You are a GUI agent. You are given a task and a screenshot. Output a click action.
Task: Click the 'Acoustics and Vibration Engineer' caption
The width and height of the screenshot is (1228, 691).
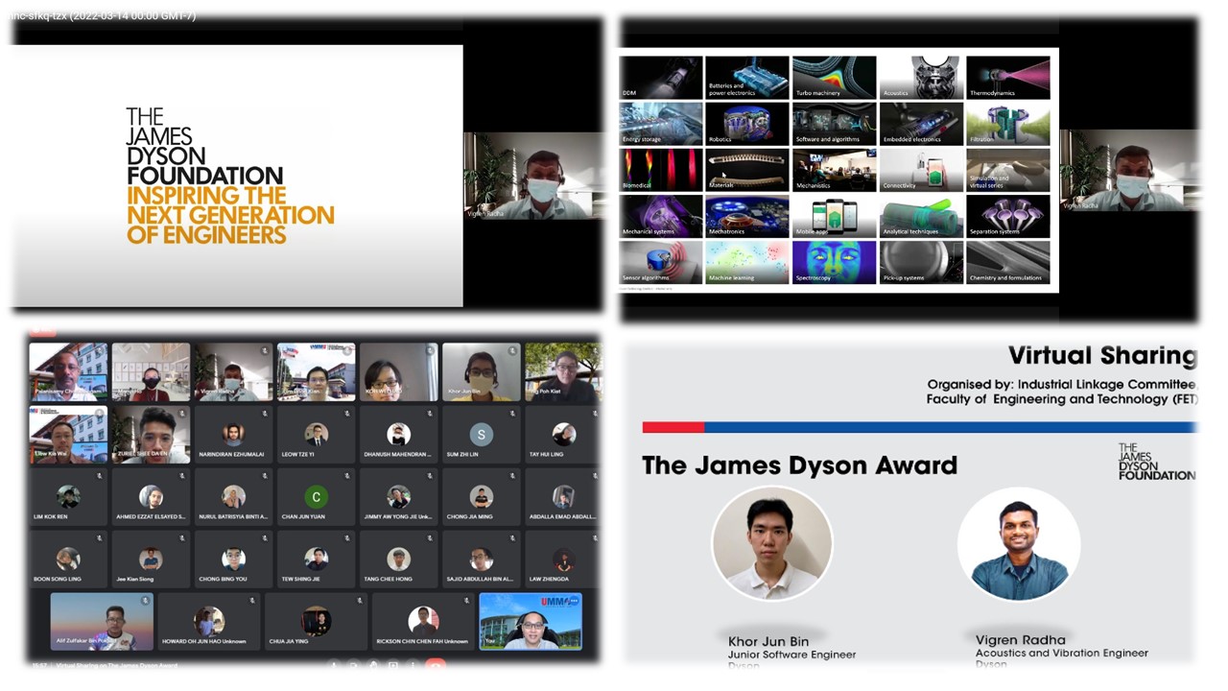click(1061, 654)
